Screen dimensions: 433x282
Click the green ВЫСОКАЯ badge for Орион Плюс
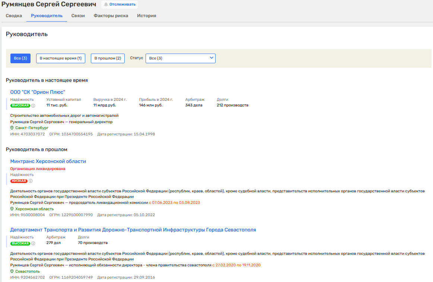click(x=20, y=106)
